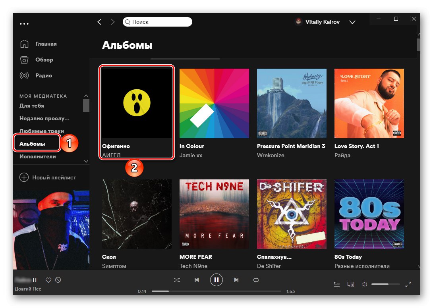Image resolution: width=433 pixels, height=308 pixels.
Task: Open the 80s Today album cover
Action: coord(369,214)
